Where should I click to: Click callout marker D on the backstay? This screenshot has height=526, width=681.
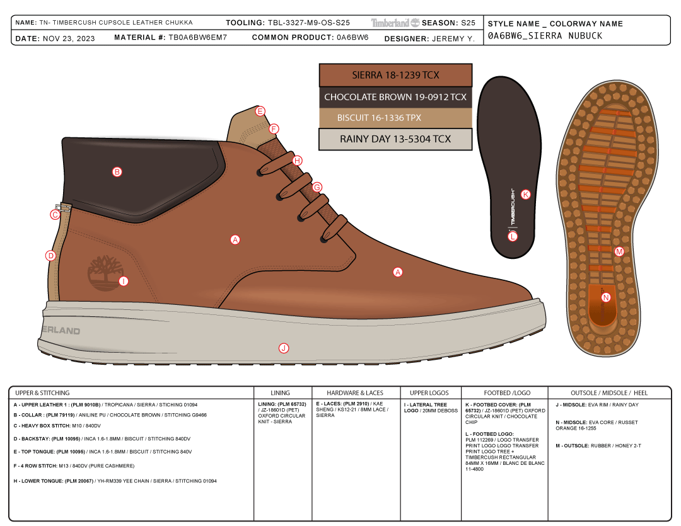(51, 256)
